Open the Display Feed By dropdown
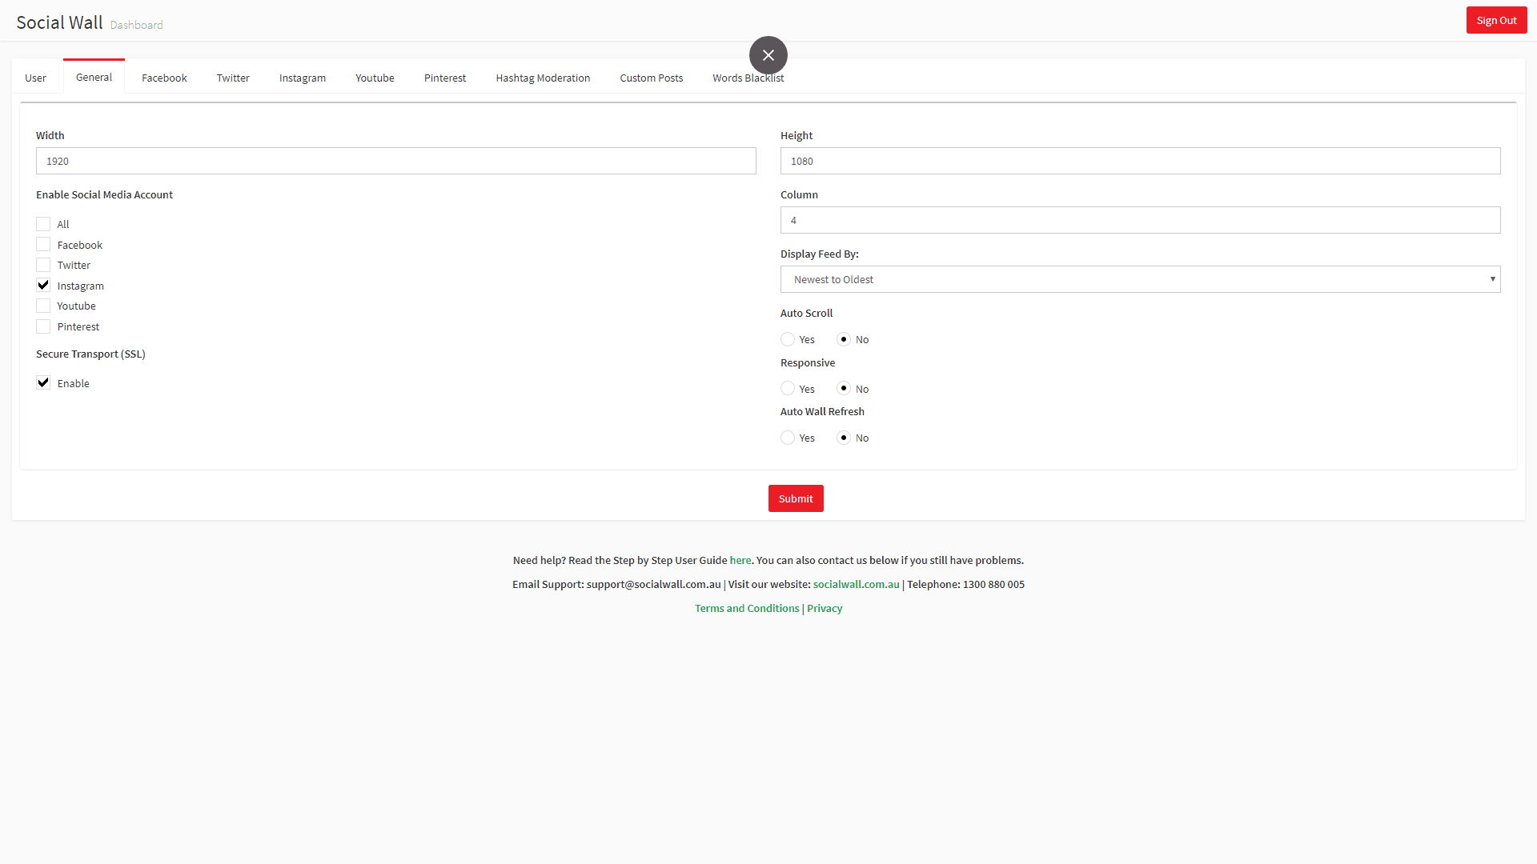This screenshot has height=864, width=1537. pos(1140,279)
